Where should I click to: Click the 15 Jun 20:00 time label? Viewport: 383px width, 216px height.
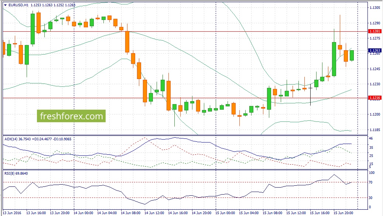[343, 213]
